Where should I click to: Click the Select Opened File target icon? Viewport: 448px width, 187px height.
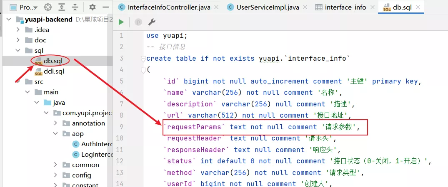(x=48, y=7)
